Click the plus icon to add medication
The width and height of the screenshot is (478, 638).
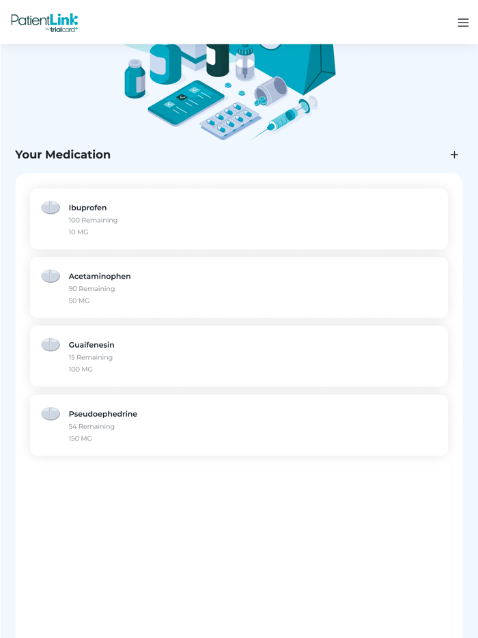pyautogui.click(x=454, y=155)
